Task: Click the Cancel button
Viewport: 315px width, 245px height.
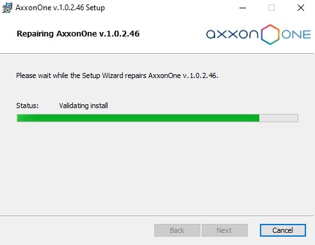Action: click(283, 230)
